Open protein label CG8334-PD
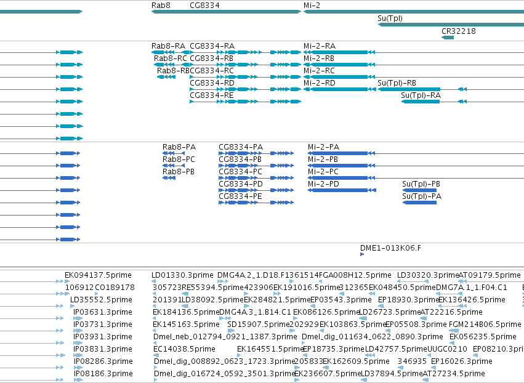524x383 pixels. click(x=241, y=185)
